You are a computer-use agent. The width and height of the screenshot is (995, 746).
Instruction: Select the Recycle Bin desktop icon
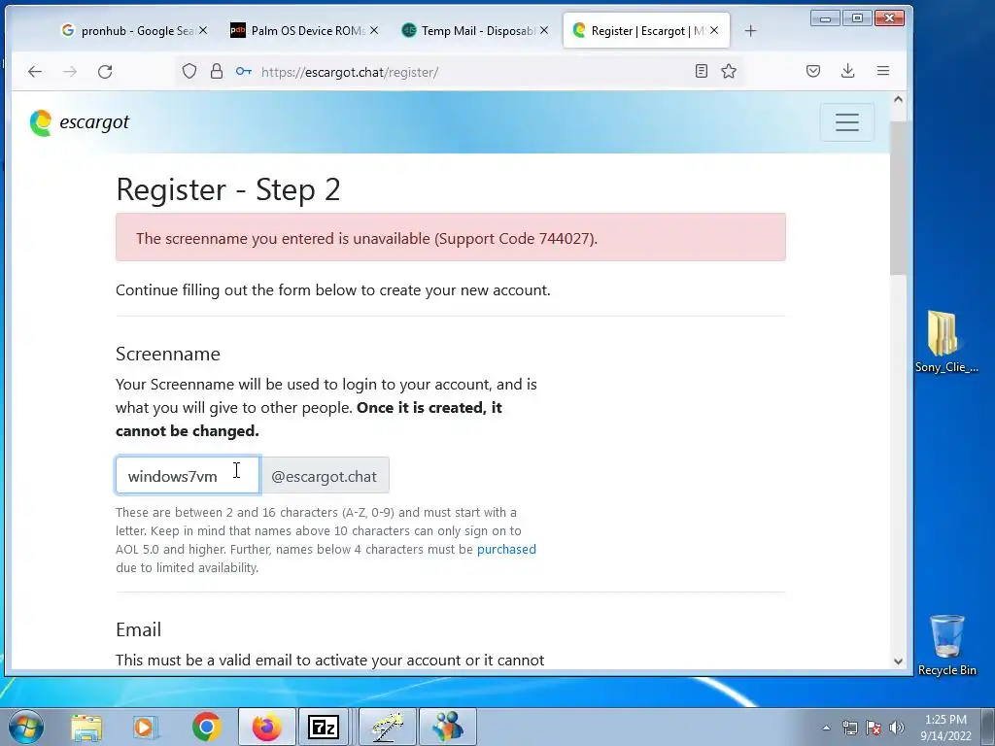tap(946, 646)
